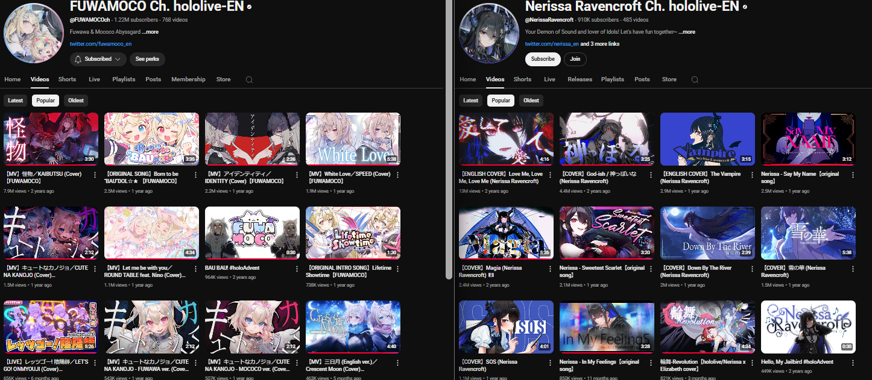
Task: Open twitter.com/nerissa_en link
Action: tap(552, 44)
